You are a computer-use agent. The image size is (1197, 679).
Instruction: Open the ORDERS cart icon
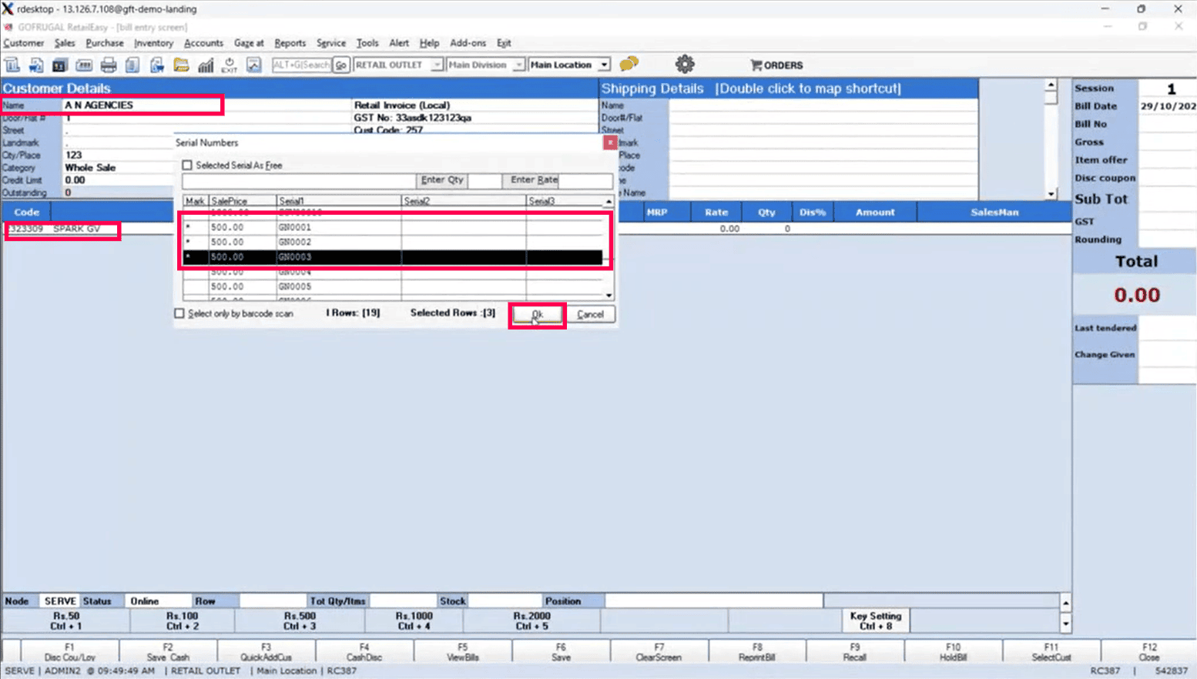tap(776, 65)
